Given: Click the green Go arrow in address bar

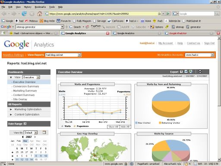Looking at the screenshot, I should pos(168,14).
